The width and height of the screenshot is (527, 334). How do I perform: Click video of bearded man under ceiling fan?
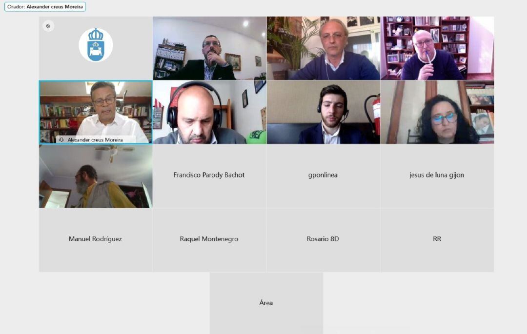(x=96, y=176)
